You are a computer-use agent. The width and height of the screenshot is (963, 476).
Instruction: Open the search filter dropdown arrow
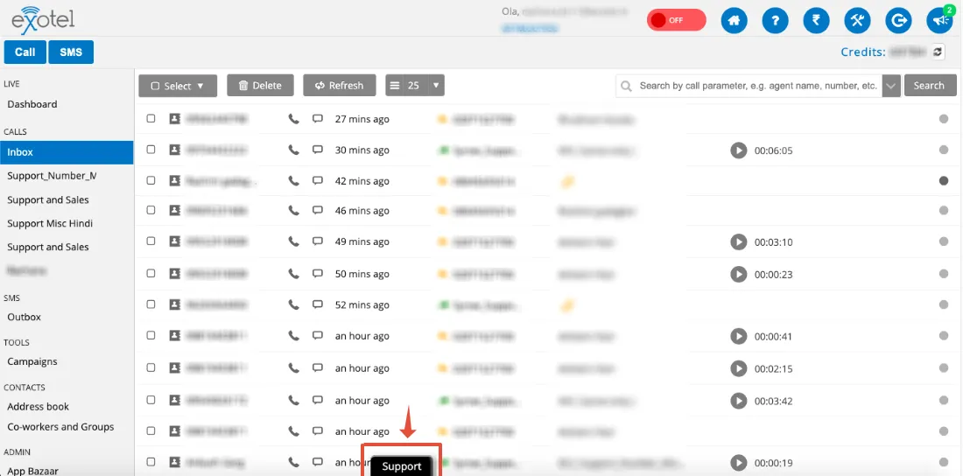891,86
